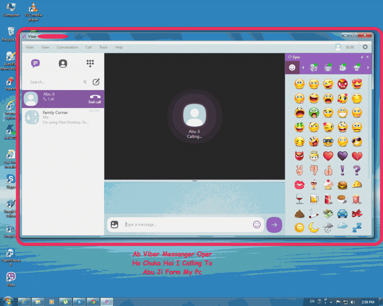
Task: Insert the crescent moon emoticon
Action: click(x=314, y=228)
